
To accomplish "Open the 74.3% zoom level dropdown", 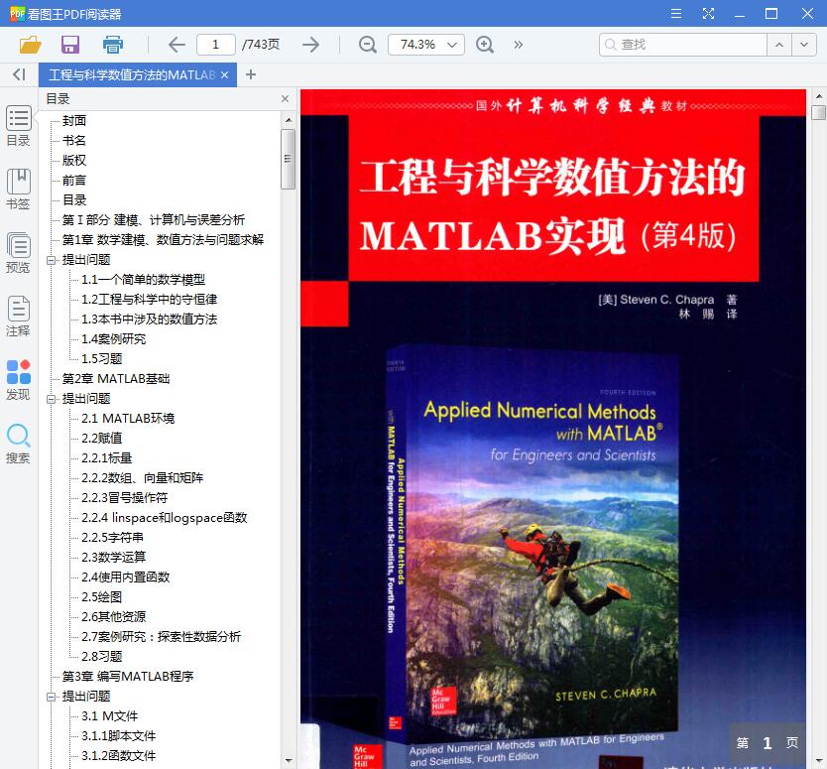I will pyautogui.click(x=425, y=45).
